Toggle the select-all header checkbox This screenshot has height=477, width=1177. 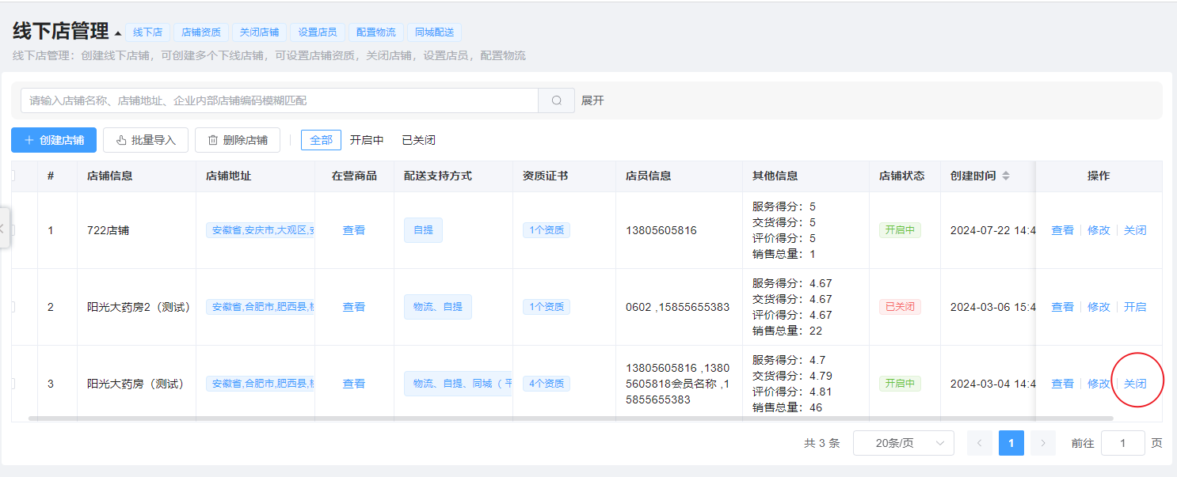pyautogui.click(x=13, y=176)
